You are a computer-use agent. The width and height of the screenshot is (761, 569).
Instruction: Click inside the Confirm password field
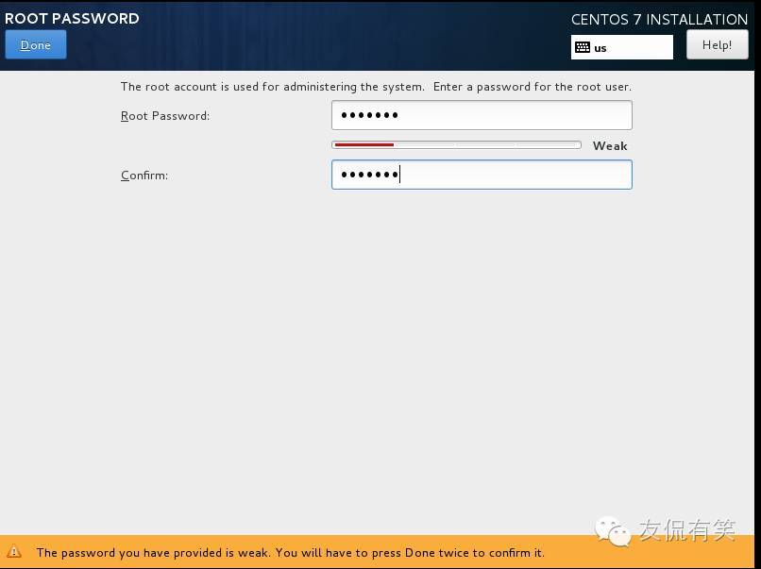point(482,175)
